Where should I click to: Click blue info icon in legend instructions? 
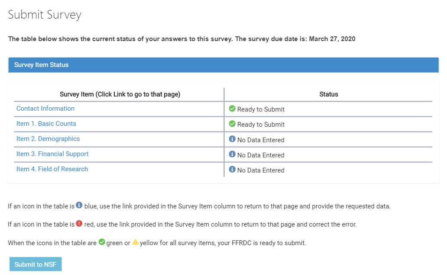pyautogui.click(x=79, y=205)
